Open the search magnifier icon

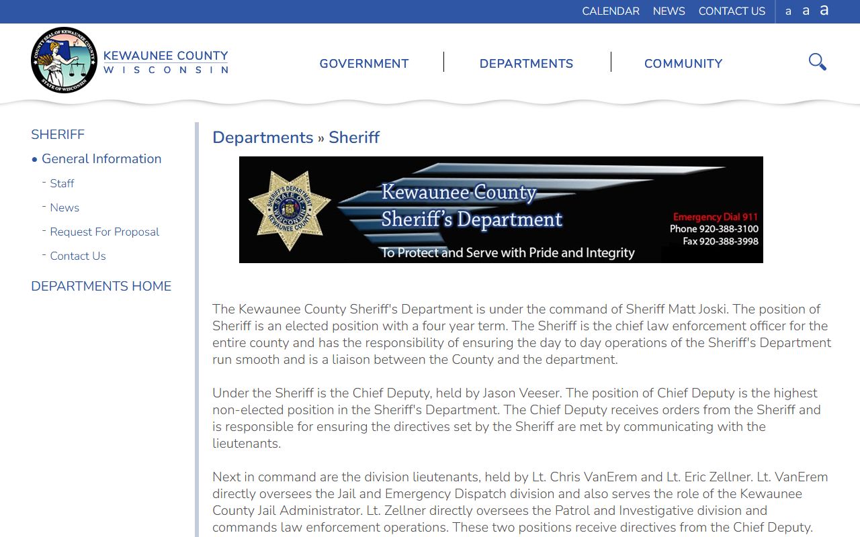click(817, 62)
